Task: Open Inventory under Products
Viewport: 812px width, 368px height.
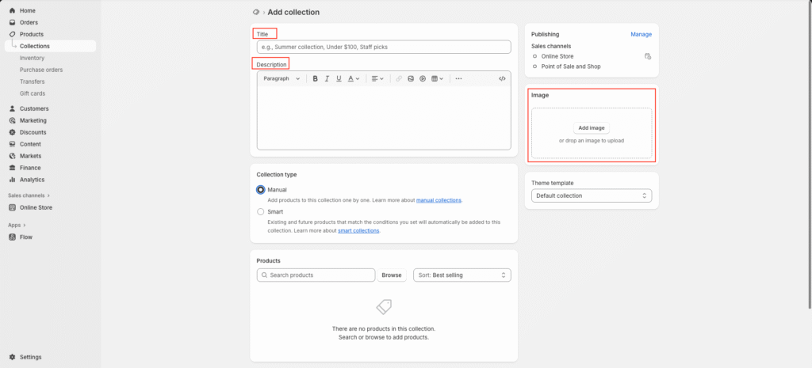Action: click(32, 58)
